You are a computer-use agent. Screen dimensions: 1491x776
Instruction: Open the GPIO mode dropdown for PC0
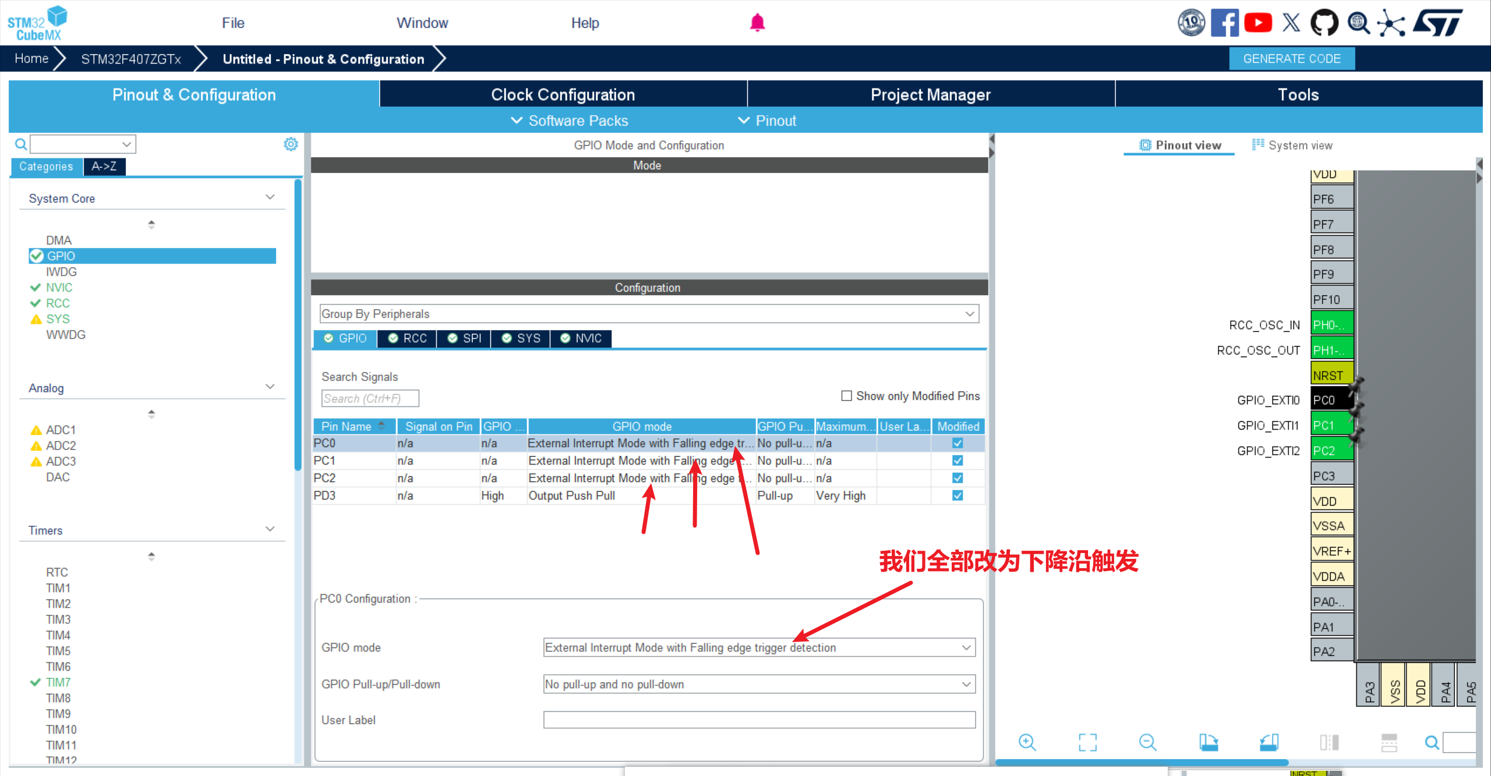pyautogui.click(x=759, y=647)
